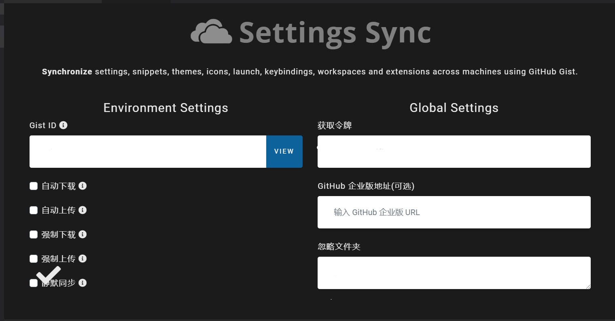The height and width of the screenshot is (321, 615).
Task: Click the 获取令牌 label
Action: coord(335,125)
